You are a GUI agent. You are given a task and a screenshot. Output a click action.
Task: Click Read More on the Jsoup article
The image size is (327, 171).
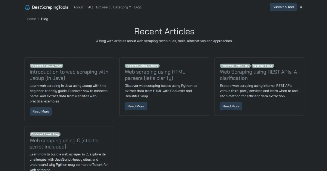coord(41,111)
